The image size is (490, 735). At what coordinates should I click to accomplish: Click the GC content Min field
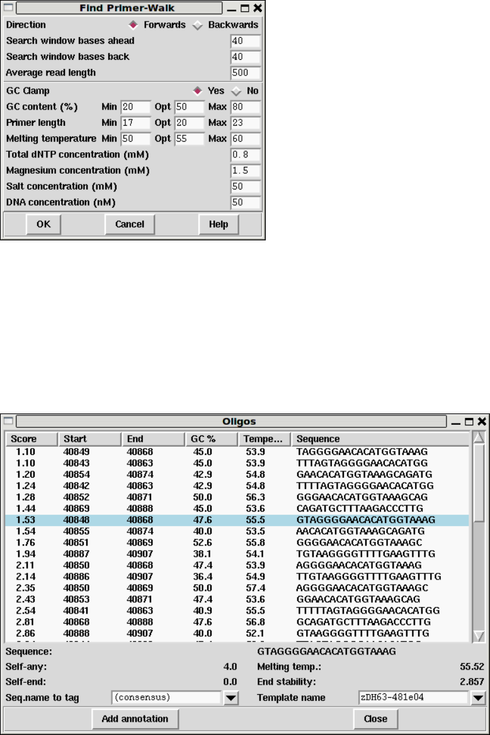[135, 107]
